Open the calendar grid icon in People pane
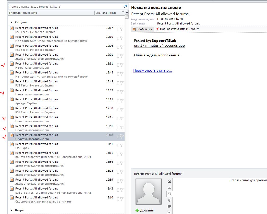 tap(169, 207)
